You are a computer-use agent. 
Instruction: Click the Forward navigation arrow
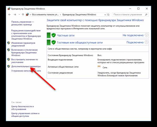coord(15,15)
